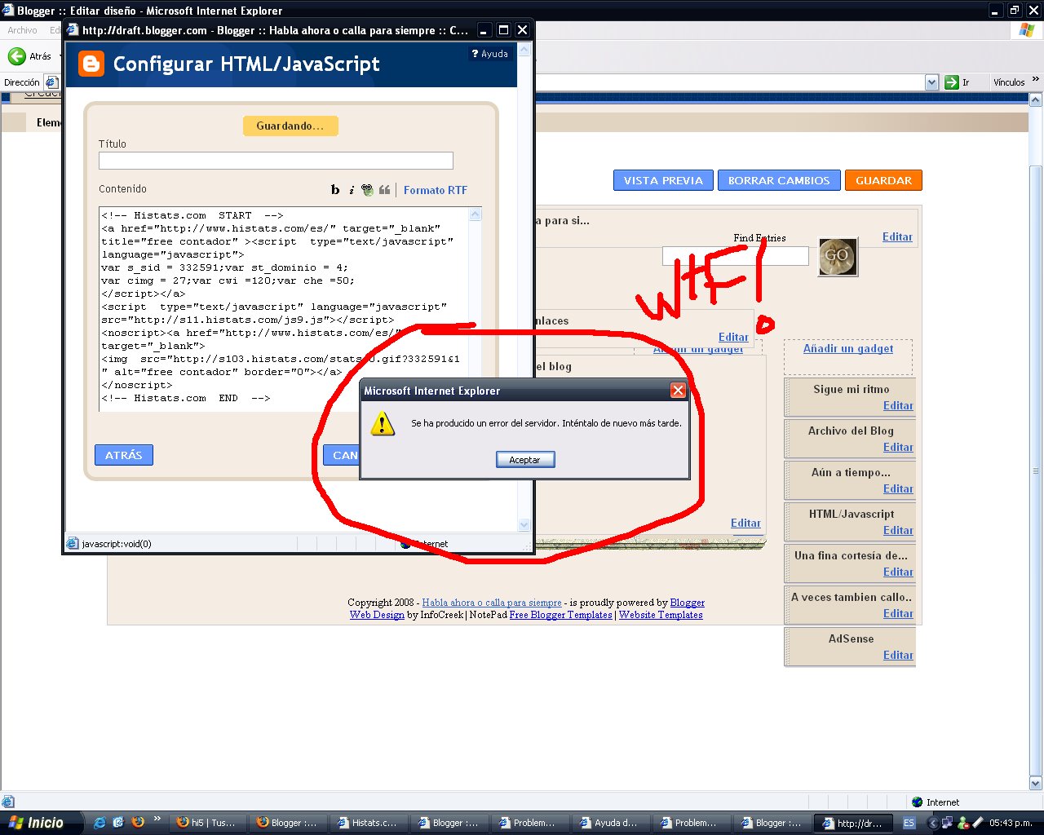Image resolution: width=1044 pixels, height=835 pixels.
Task: Open the Website Templates footer link
Action: pos(661,615)
